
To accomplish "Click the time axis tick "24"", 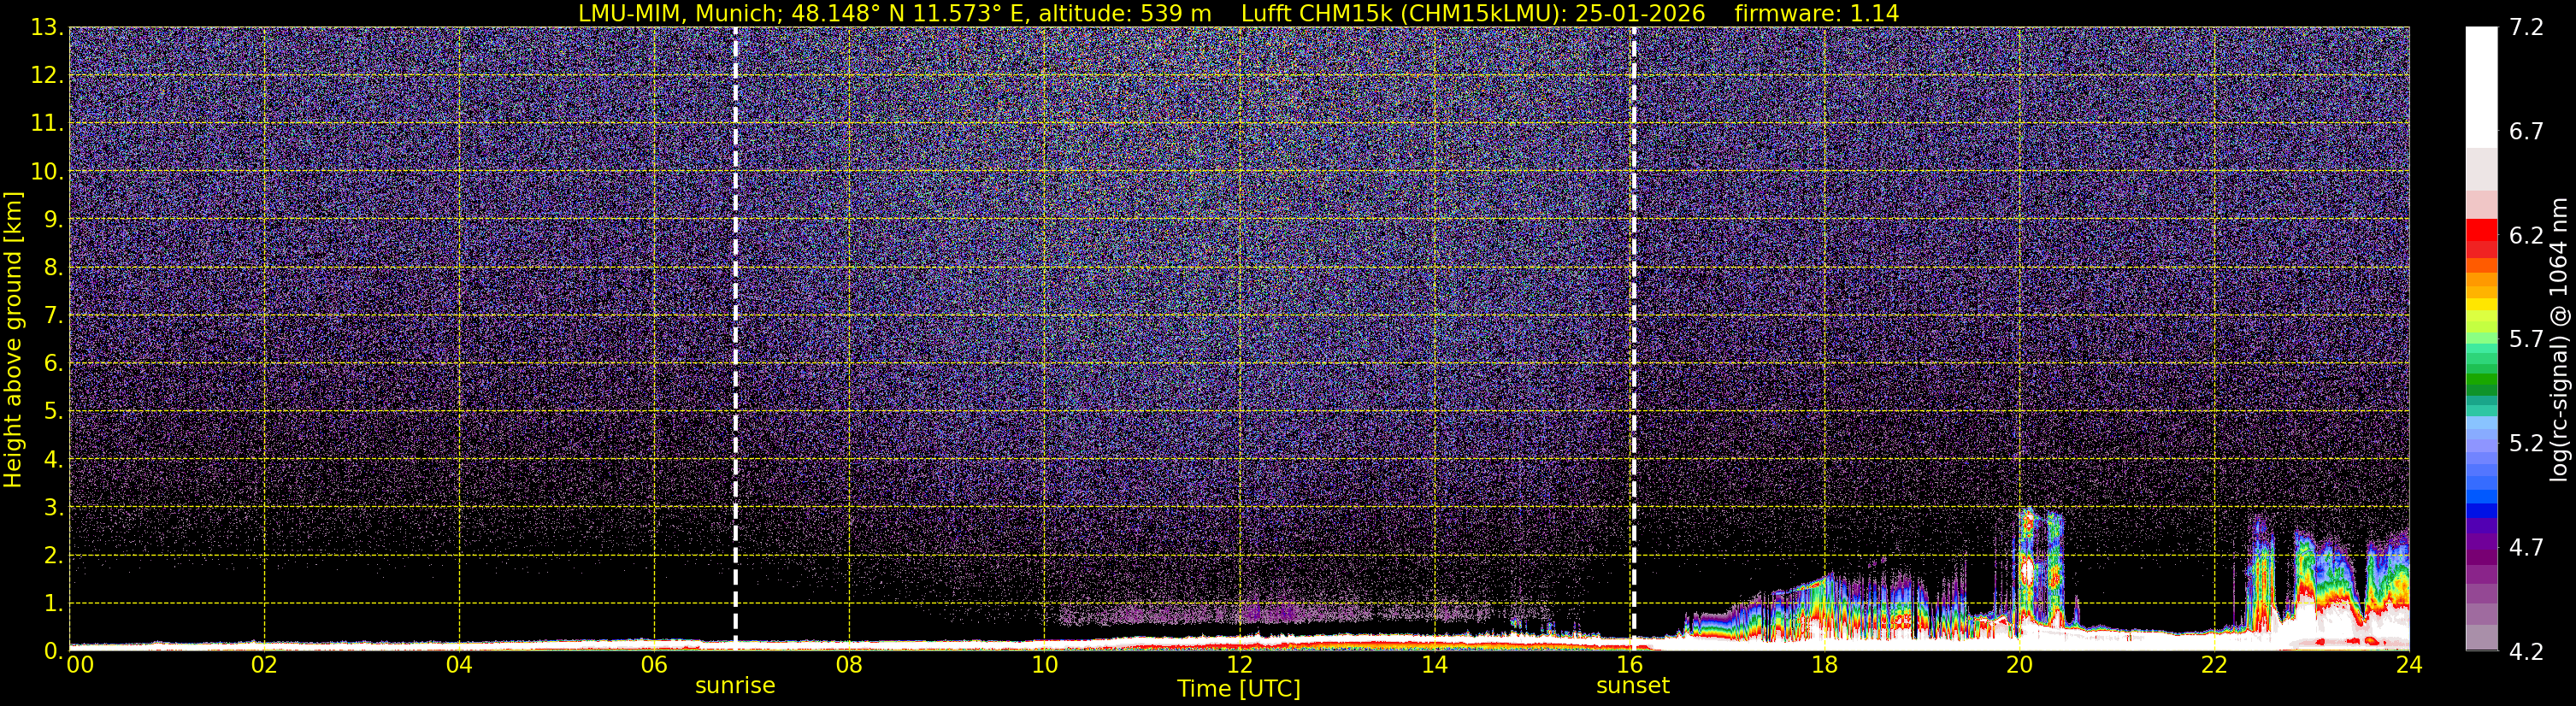I will [2409, 665].
